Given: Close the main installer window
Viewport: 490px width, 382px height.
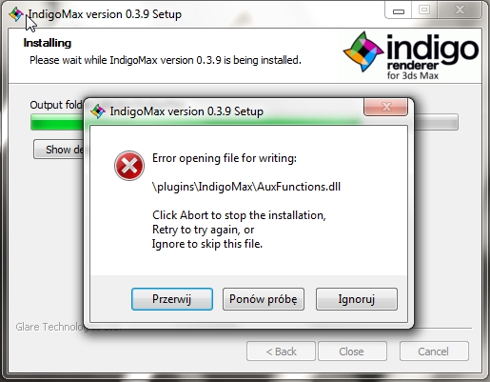Looking at the screenshot, I should [460, 10].
